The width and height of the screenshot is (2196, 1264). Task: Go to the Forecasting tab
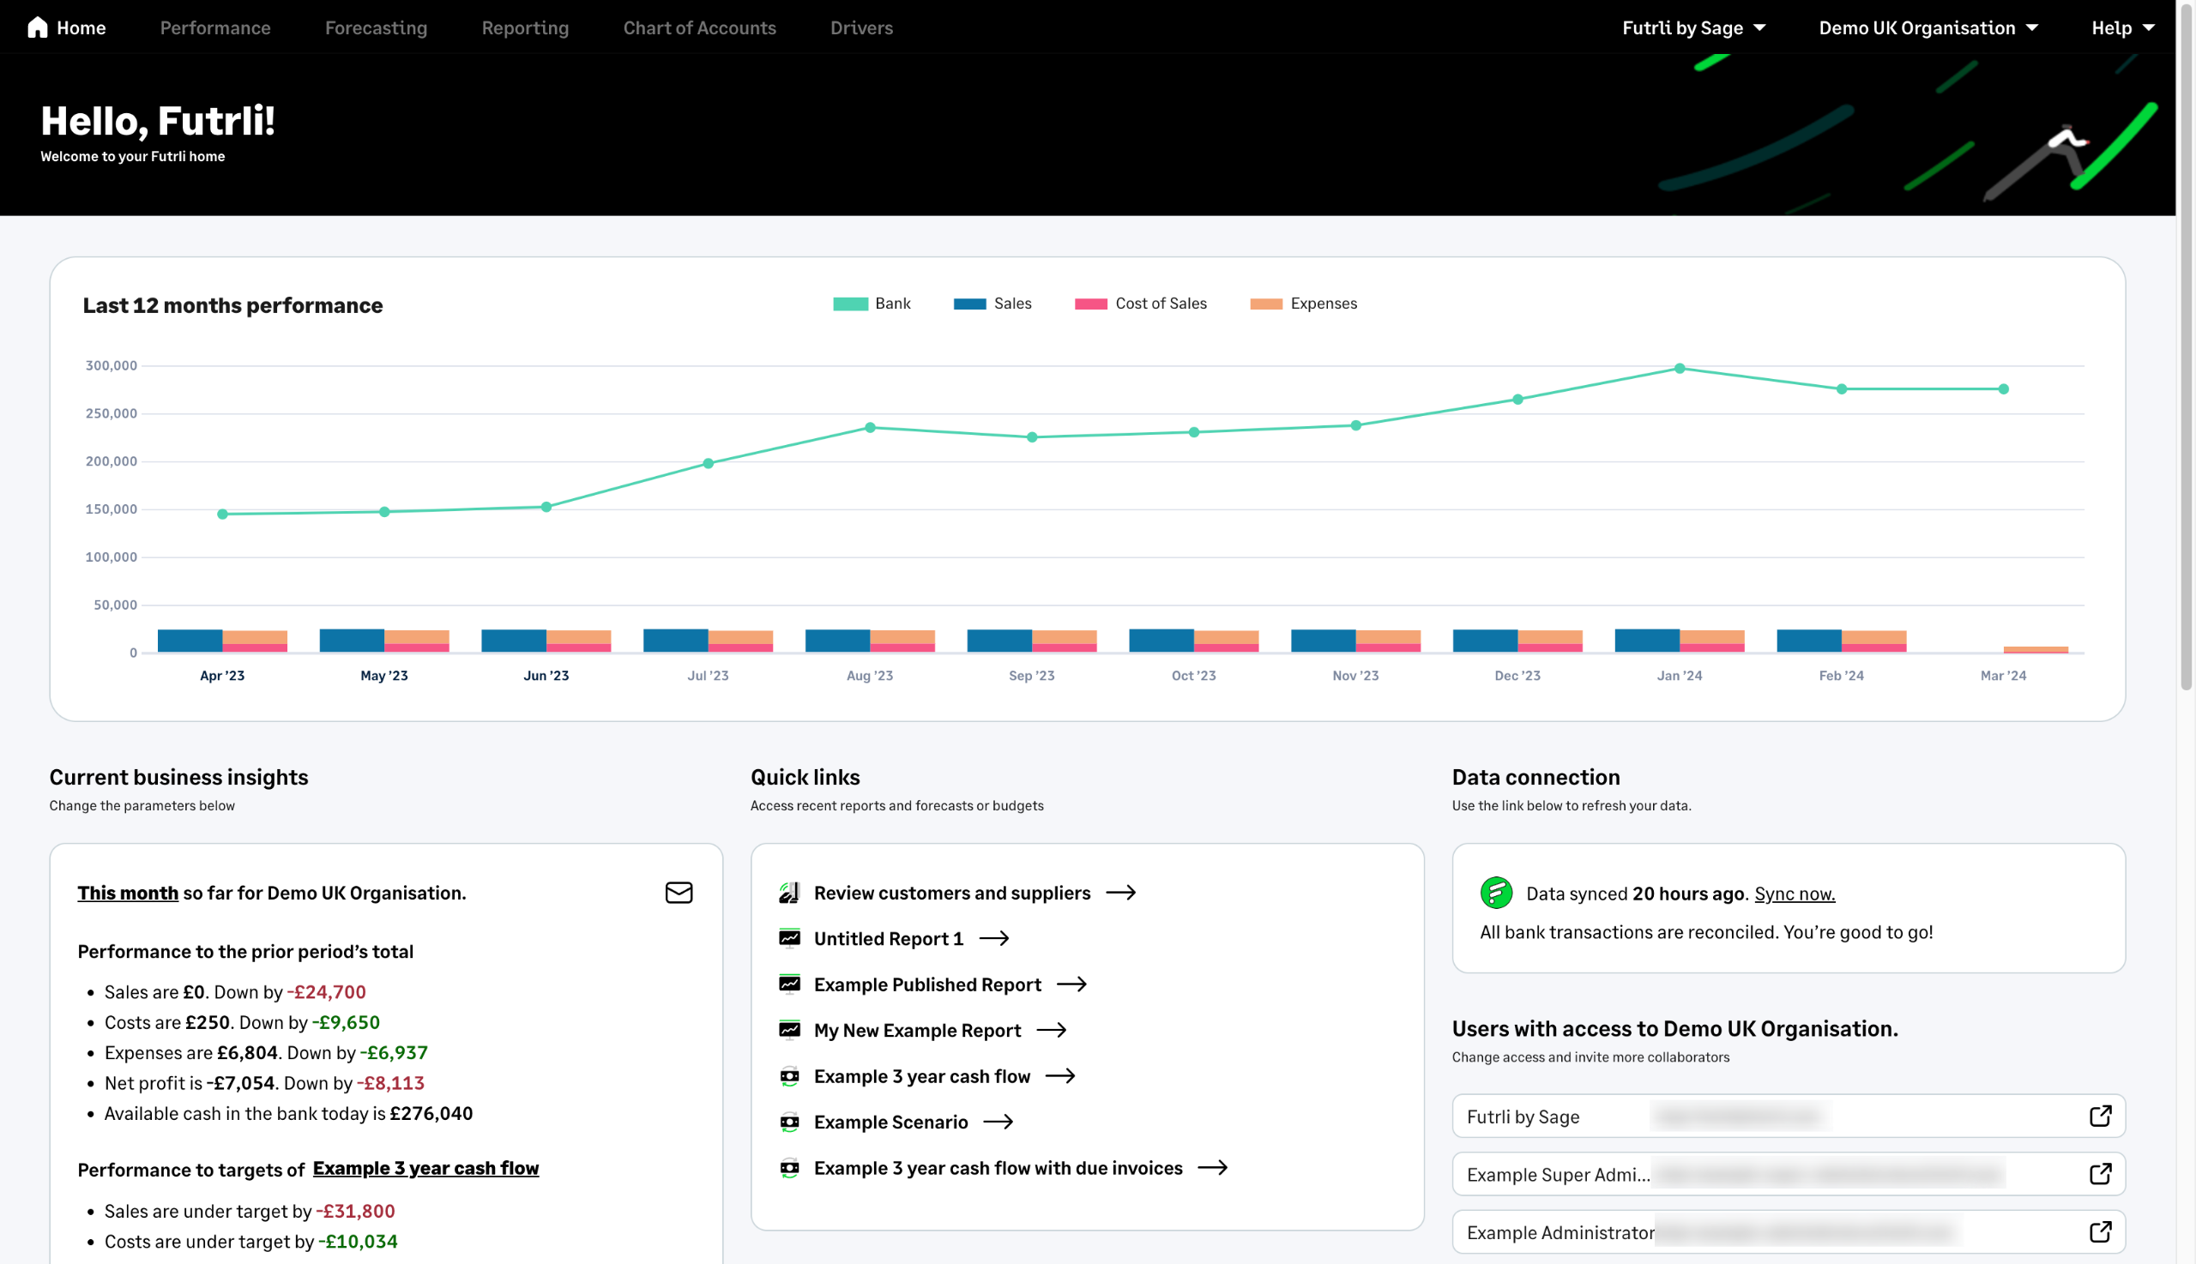pos(376,27)
